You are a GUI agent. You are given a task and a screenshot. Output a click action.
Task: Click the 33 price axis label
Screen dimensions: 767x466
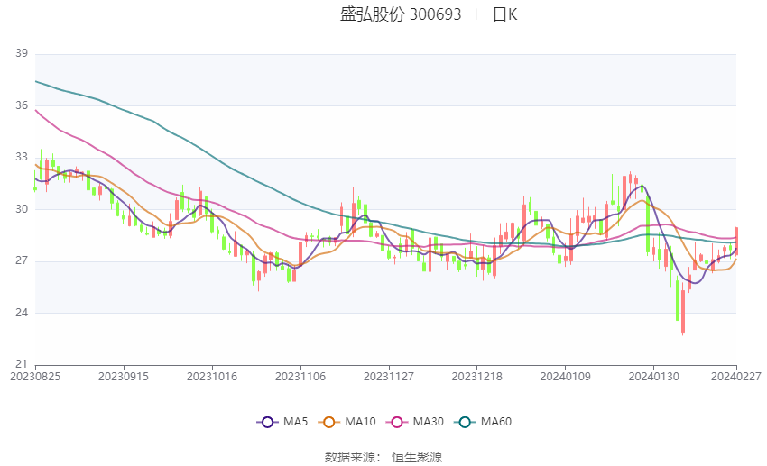(x=22, y=158)
